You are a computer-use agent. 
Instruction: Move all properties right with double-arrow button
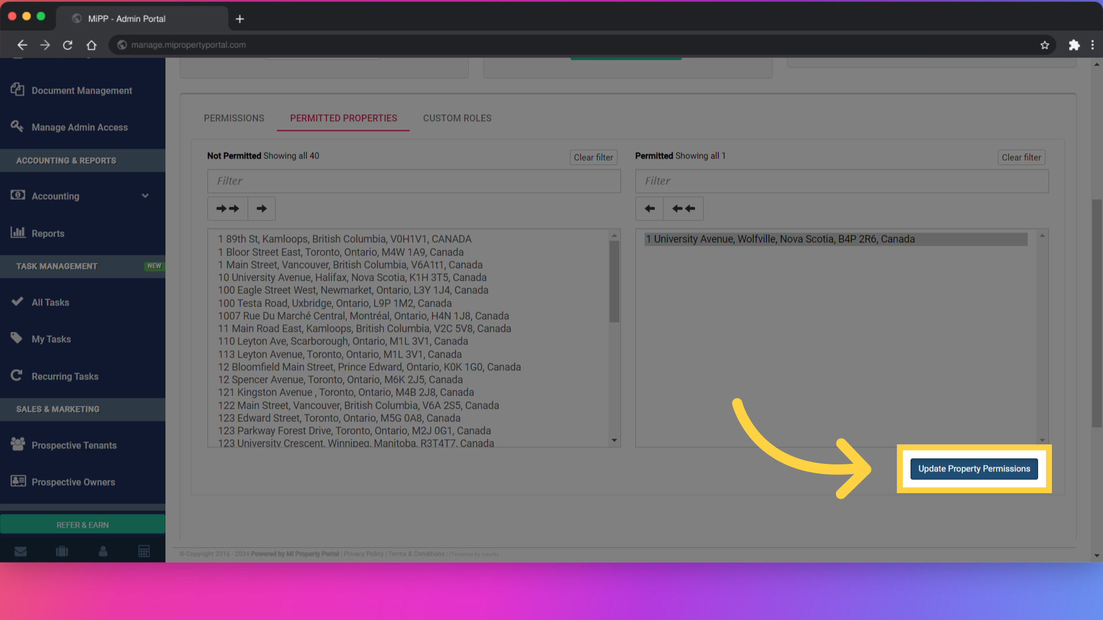pos(227,208)
